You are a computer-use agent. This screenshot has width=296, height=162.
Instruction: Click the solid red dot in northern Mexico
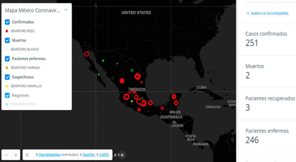122,81
